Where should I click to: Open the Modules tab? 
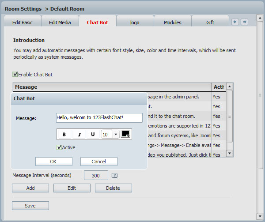tap(172, 23)
